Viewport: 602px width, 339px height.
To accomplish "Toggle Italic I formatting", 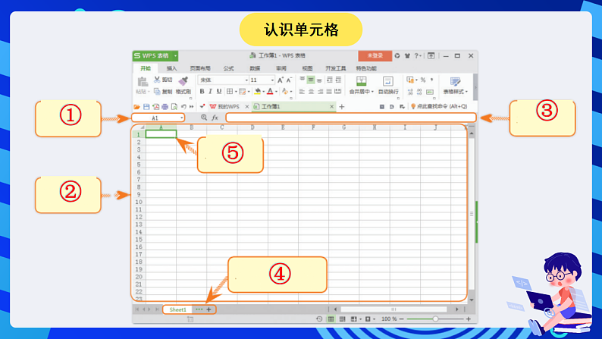I will (210, 91).
